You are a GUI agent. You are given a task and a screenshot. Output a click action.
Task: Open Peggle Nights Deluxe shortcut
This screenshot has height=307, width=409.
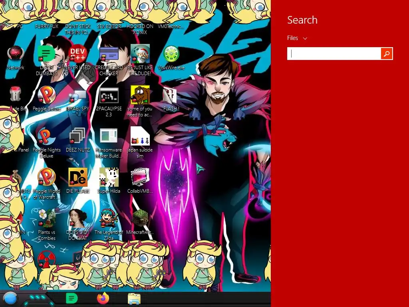point(46,136)
